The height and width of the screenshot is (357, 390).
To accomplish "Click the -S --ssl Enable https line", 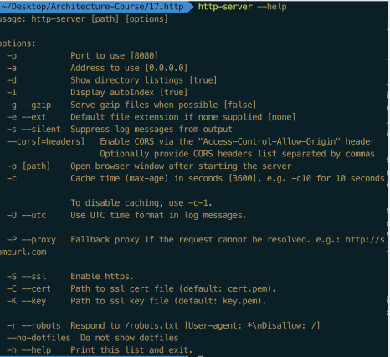I will click(70, 277).
